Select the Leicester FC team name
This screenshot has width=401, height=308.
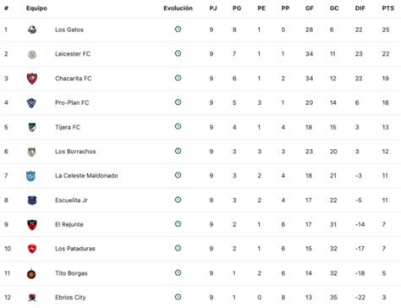pos(73,54)
